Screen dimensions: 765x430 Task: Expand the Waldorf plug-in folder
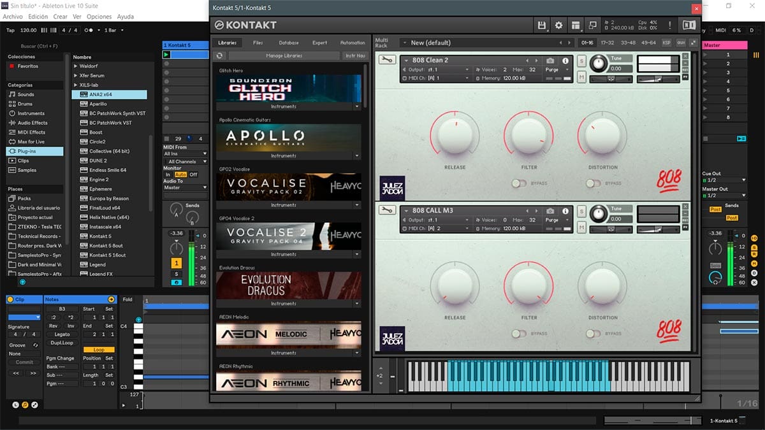[76, 66]
